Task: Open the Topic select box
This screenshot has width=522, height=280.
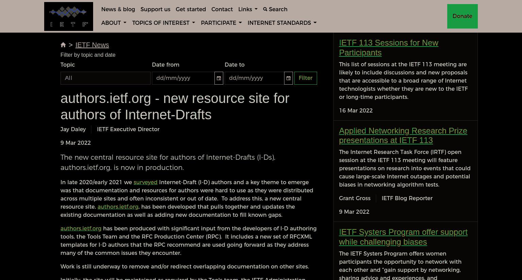Action: coord(105,78)
